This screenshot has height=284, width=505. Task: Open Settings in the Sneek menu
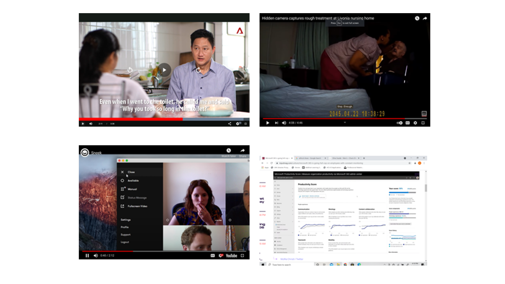pyautogui.click(x=126, y=220)
